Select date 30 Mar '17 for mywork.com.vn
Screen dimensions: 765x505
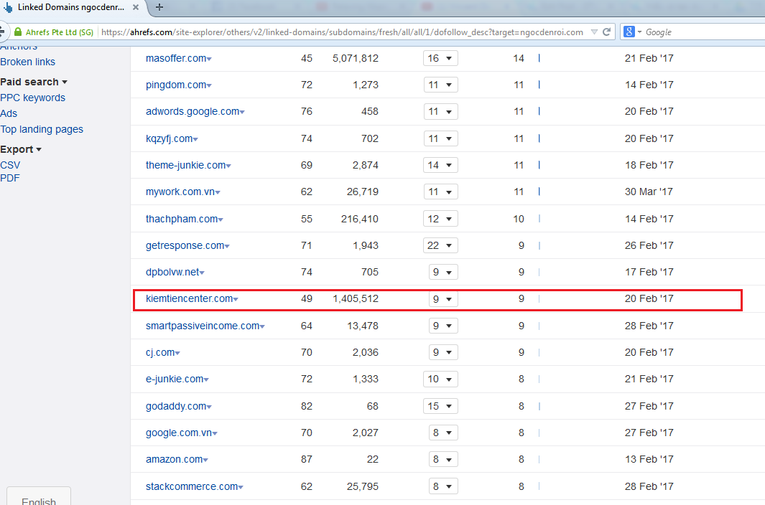[x=649, y=192]
